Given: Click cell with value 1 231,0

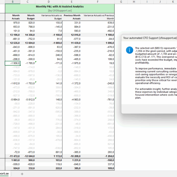Looking at the screenshot, I should pos(72,160).
